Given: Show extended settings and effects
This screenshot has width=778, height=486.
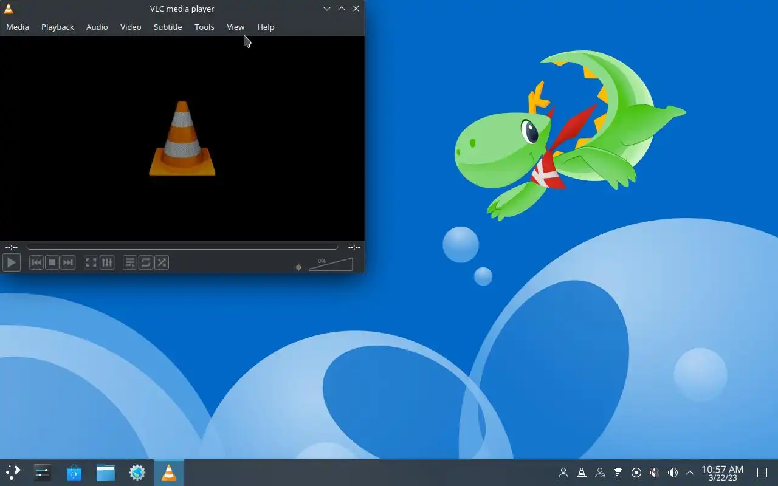Looking at the screenshot, I should click(107, 262).
